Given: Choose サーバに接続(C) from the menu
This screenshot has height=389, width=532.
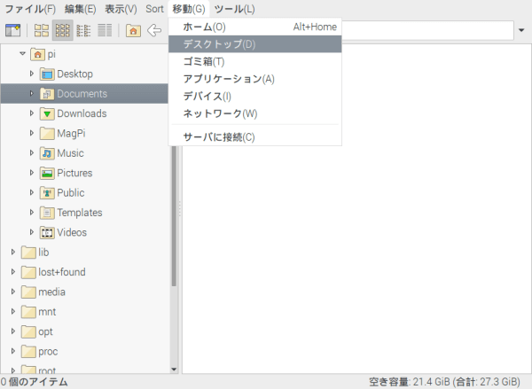Looking at the screenshot, I should pos(255,137).
